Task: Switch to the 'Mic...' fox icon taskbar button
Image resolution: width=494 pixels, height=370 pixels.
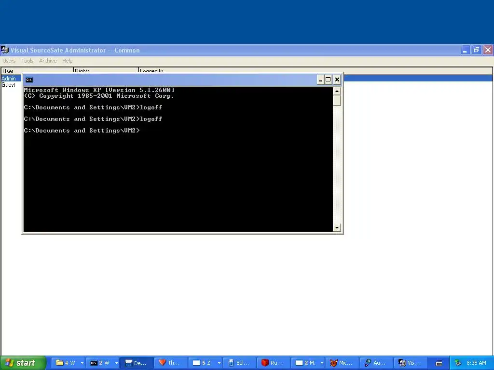Action: click(342, 363)
